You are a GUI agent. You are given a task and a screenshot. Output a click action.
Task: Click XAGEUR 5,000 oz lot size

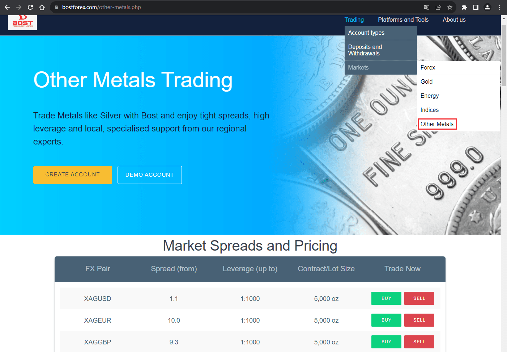(x=326, y=320)
